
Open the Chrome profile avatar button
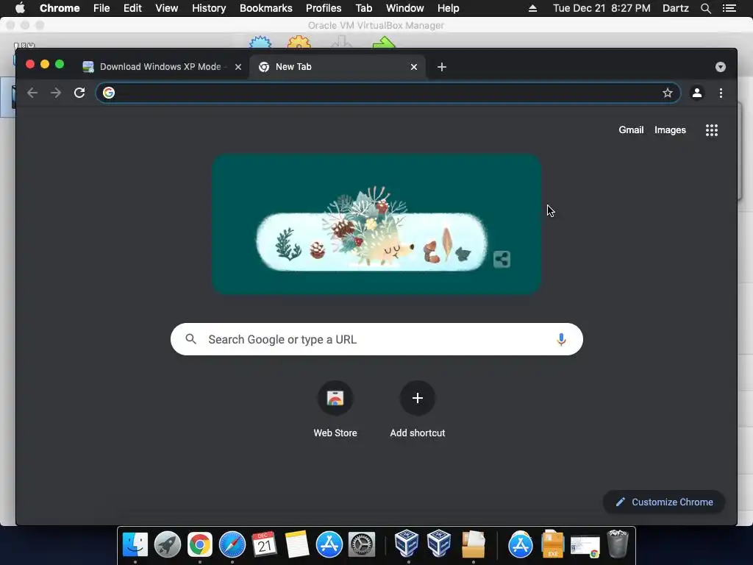pos(697,93)
